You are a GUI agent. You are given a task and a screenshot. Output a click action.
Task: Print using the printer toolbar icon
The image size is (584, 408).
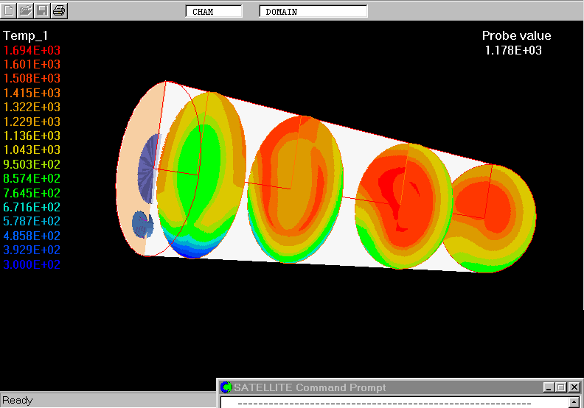pos(59,10)
